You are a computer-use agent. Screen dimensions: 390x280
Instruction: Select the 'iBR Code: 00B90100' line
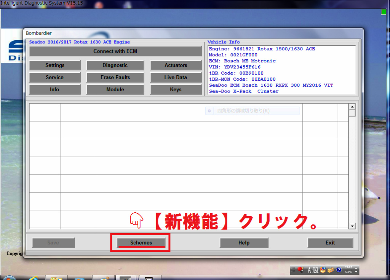click(236, 73)
